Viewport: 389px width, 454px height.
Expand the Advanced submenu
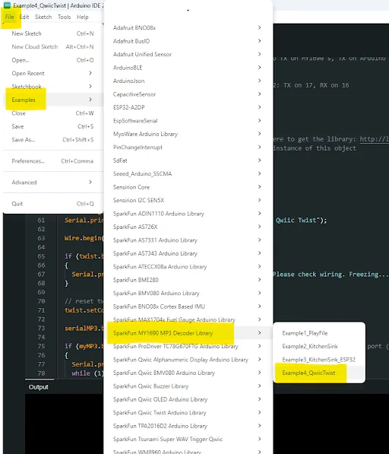click(x=53, y=182)
